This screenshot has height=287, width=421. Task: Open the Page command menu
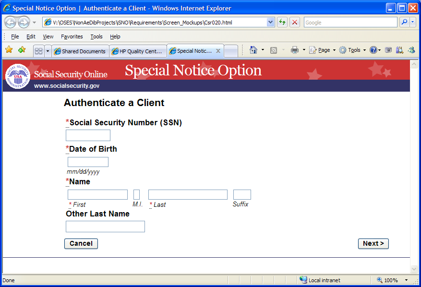point(322,50)
